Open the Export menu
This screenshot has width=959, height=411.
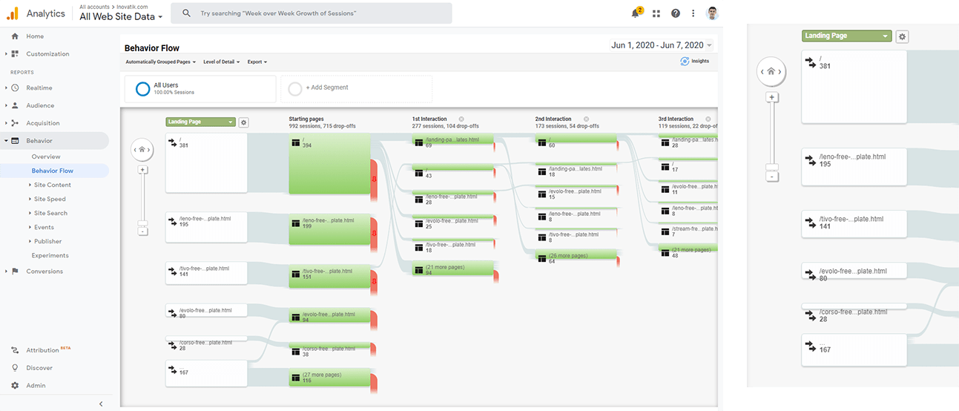(x=257, y=62)
